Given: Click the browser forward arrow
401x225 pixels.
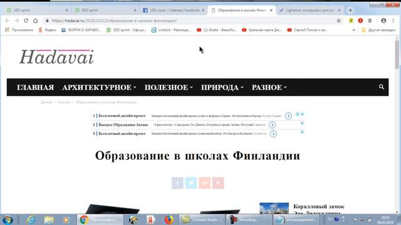Looking at the screenshot, I should (17, 21).
